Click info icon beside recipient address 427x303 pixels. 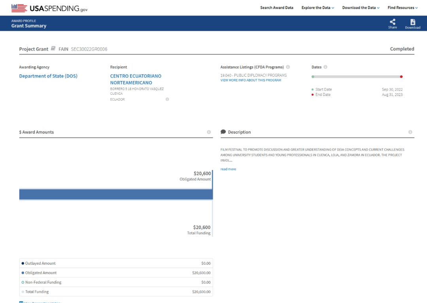click(167, 99)
